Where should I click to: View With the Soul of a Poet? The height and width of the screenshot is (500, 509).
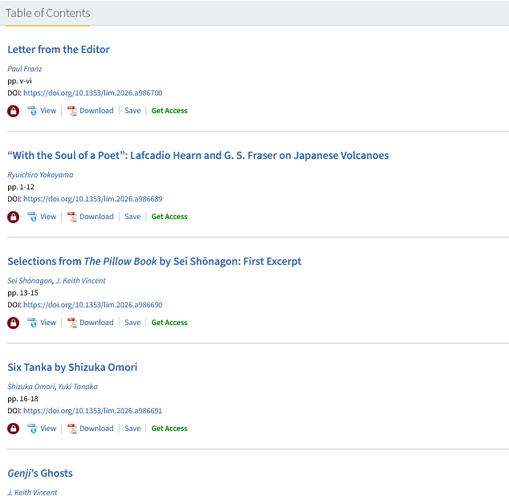click(x=48, y=217)
